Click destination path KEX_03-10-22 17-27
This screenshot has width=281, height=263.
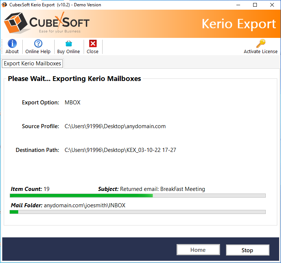point(120,150)
